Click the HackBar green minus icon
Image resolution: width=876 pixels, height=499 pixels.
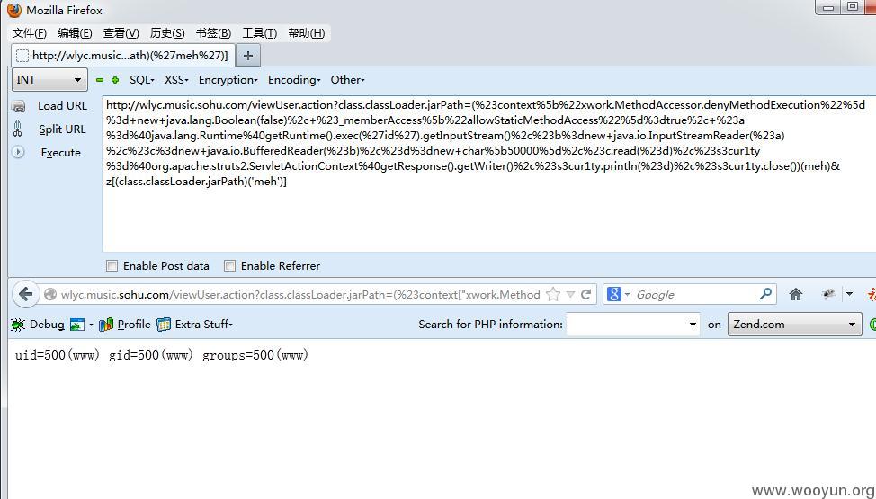click(100, 80)
